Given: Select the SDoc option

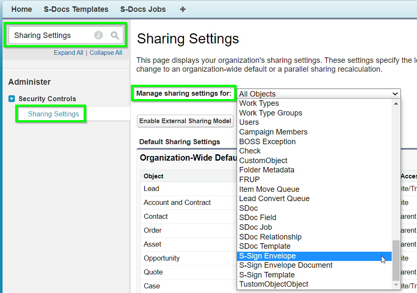Looking at the screenshot, I should click(x=314, y=208).
